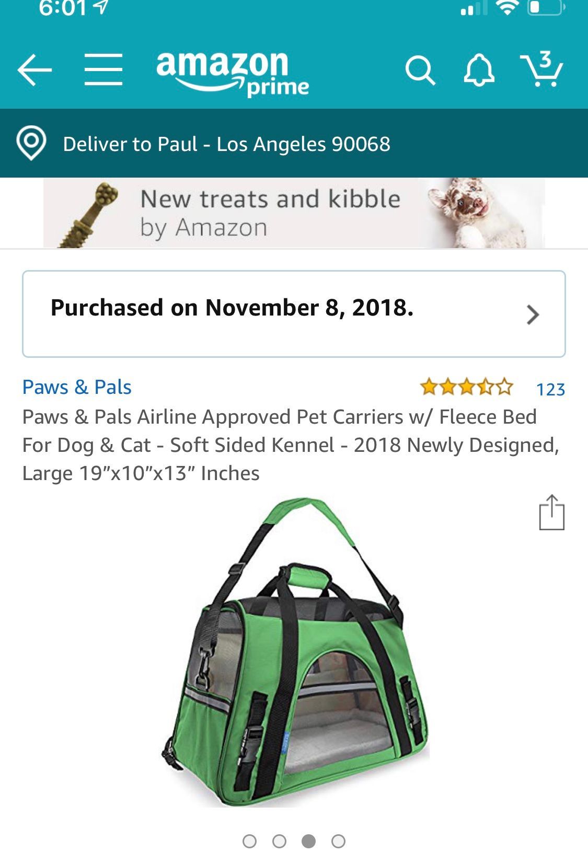The image size is (588, 852).
Task: Tap the location pin icon
Action: (31, 143)
